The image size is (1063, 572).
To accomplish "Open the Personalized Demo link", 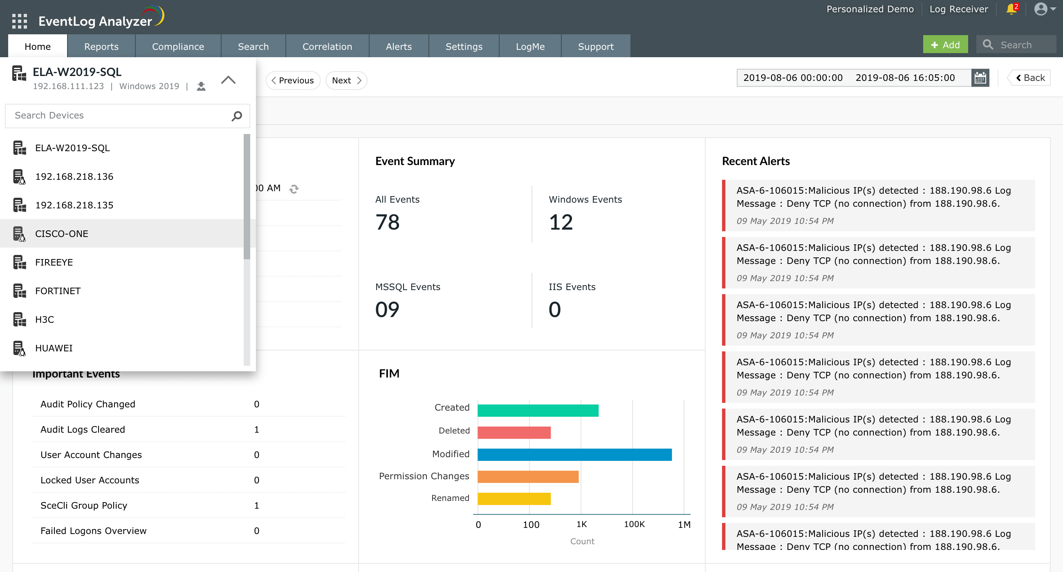I will (870, 9).
